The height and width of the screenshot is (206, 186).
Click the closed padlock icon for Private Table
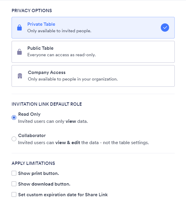coord(20,28)
